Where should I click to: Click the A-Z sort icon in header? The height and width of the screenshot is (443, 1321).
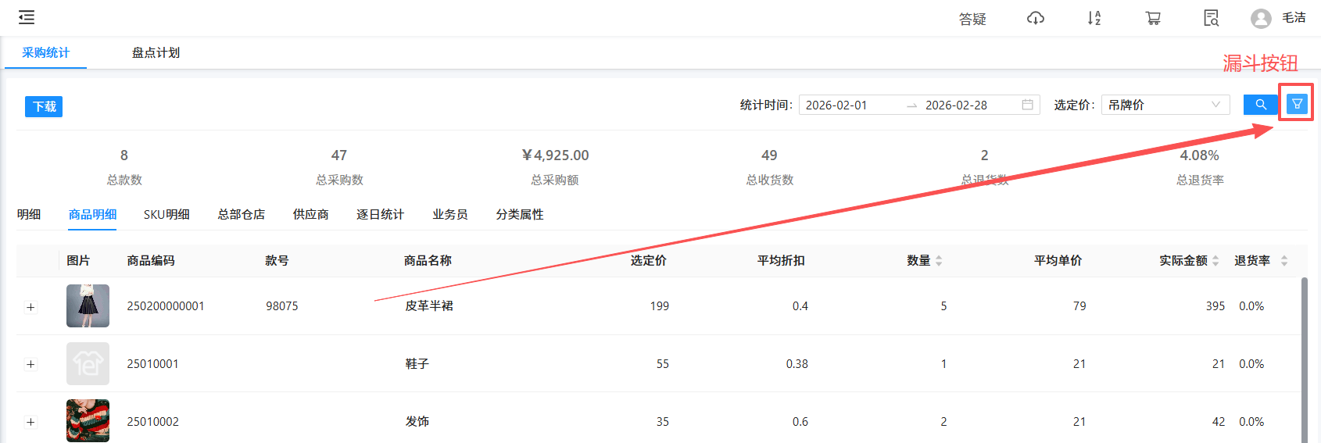pos(1094,18)
